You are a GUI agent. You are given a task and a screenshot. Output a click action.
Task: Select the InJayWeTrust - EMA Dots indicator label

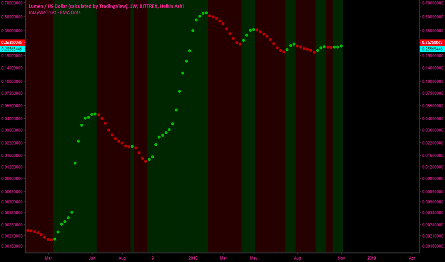(x=54, y=12)
